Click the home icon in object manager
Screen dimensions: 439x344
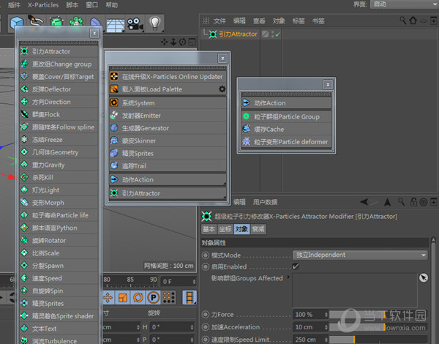pyautogui.click(x=413, y=20)
